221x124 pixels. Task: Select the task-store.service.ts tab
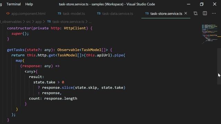166,14
